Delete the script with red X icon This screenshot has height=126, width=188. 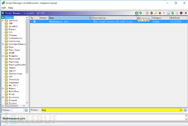point(160,13)
